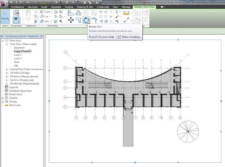The height and width of the screenshot is (167, 225).
Task: Click Legends in Project Browser
Action: click(14, 87)
